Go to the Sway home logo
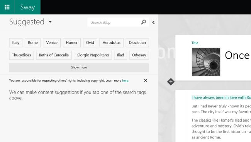 [x=27, y=7]
